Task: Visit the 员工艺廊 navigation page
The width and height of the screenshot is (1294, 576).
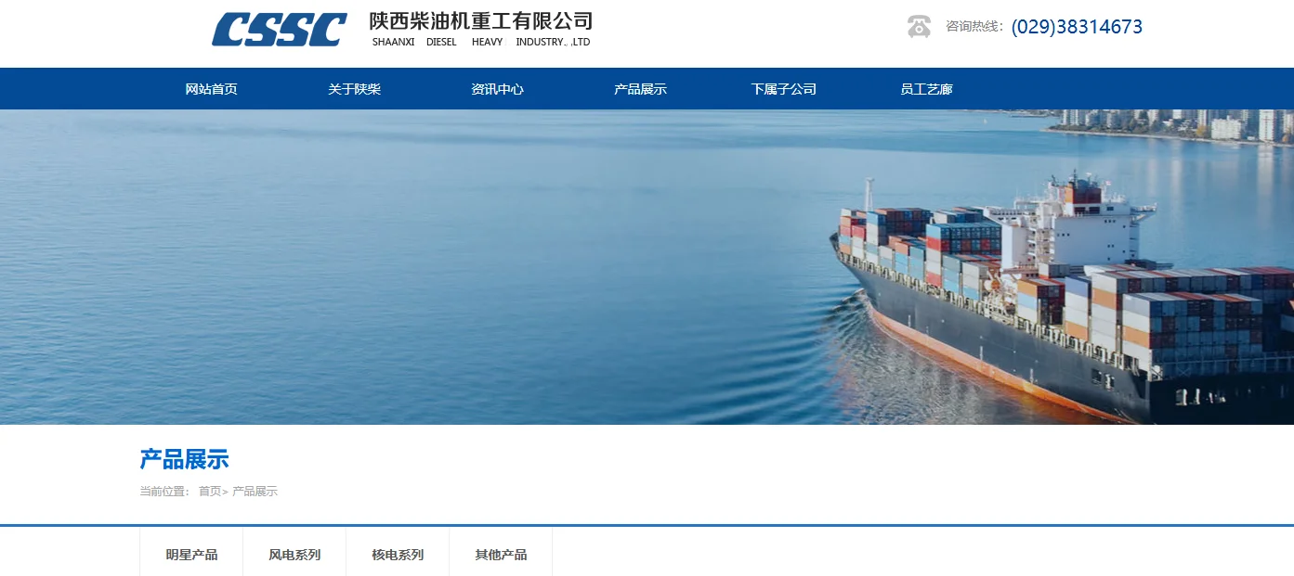Action: click(926, 89)
